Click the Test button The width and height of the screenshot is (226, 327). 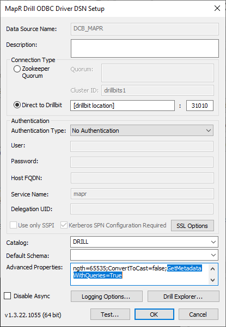[x=110, y=314]
